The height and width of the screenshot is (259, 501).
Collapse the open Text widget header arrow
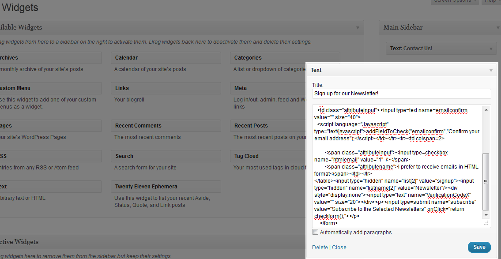click(490, 70)
